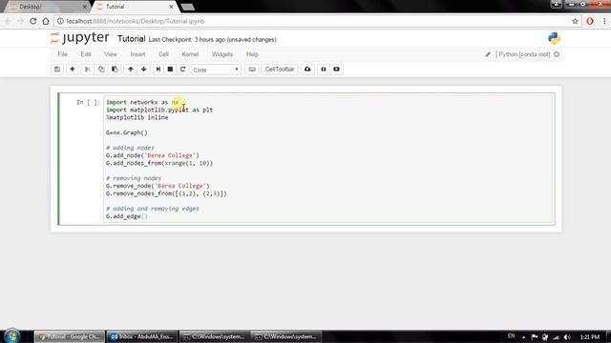The height and width of the screenshot is (343, 611).
Task: Click the EN language indicator
Action: coord(512,336)
